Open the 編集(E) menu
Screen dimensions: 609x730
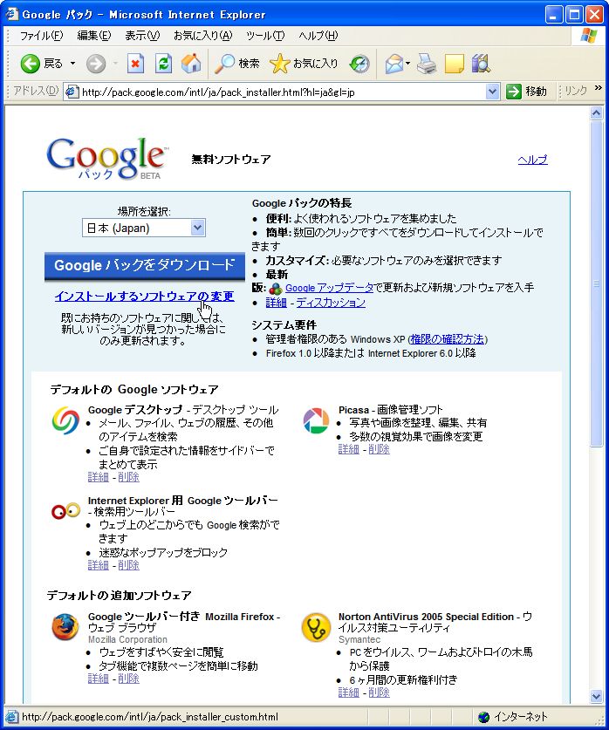[x=93, y=36]
